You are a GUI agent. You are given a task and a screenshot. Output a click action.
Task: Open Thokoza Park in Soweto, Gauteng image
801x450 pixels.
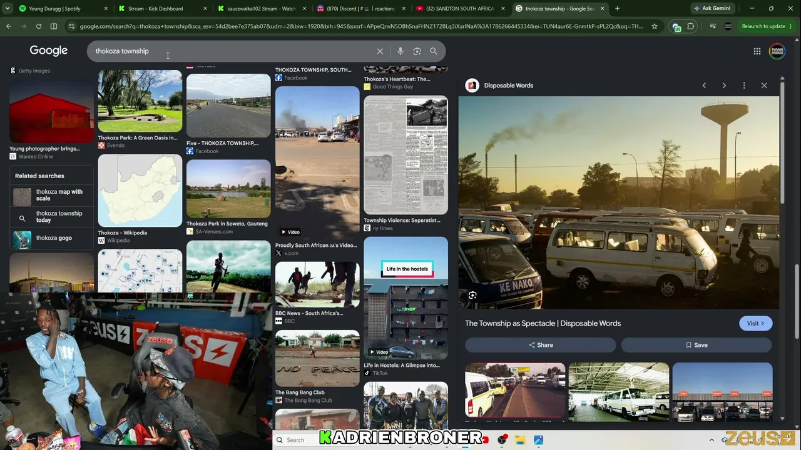click(x=228, y=189)
